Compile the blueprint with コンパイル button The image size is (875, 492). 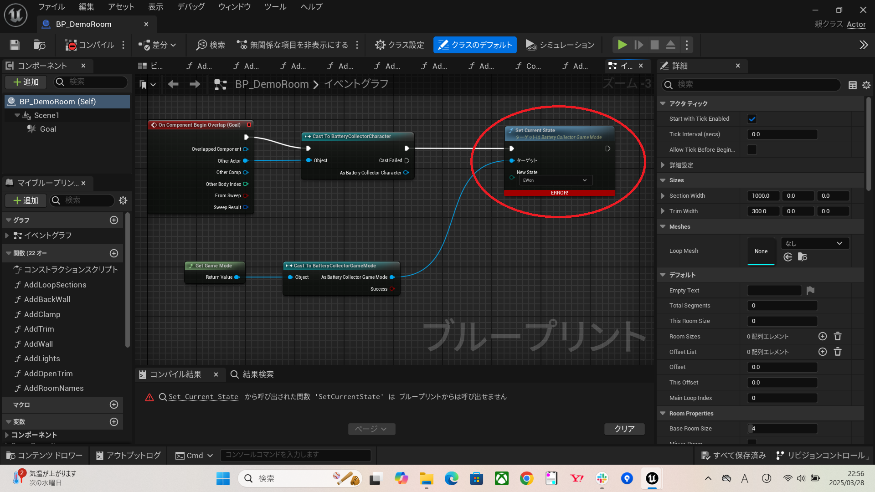(x=90, y=45)
